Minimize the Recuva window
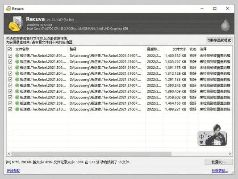The height and width of the screenshot is (179, 238). [x=202, y=9]
